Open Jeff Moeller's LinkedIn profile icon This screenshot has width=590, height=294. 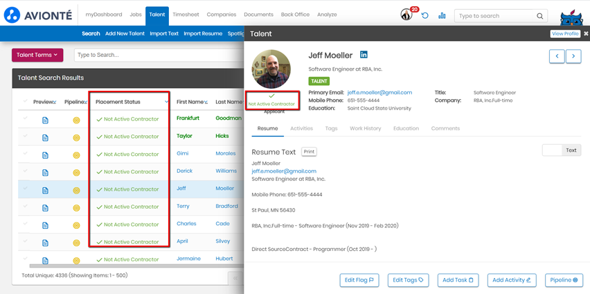coord(364,55)
